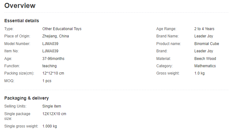The image size is (229, 131).
Task: Select the LJMA039 model number value
Action: click(50, 44)
